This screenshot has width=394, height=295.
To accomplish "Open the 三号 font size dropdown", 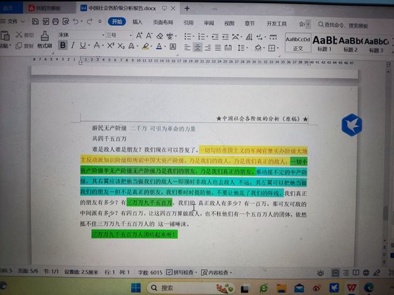I will pos(116,35).
